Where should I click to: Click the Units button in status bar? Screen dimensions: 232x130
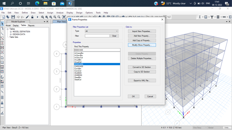227,128
